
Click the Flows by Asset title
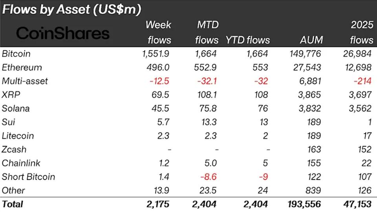click(71, 9)
